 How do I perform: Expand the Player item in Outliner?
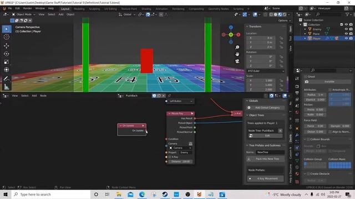(x=305, y=38)
